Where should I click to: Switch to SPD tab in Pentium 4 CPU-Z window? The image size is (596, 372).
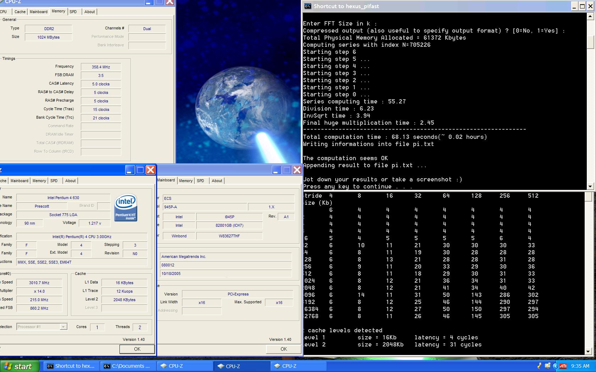[54, 181]
